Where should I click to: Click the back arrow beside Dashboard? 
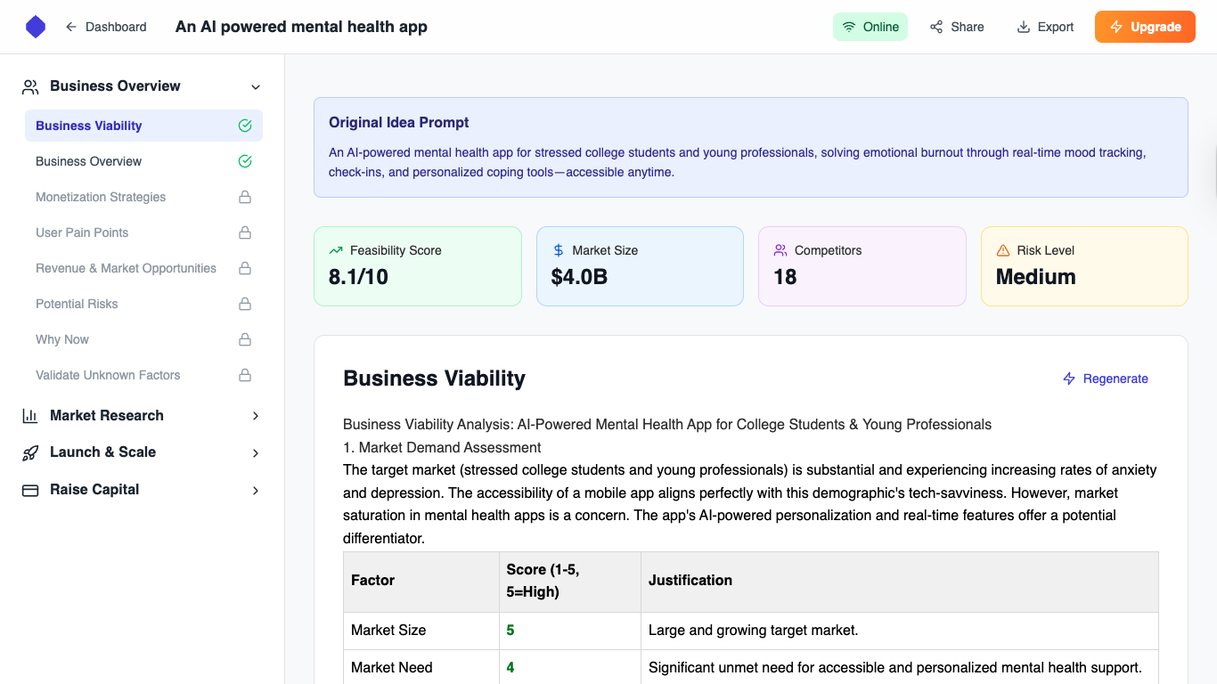(x=71, y=27)
